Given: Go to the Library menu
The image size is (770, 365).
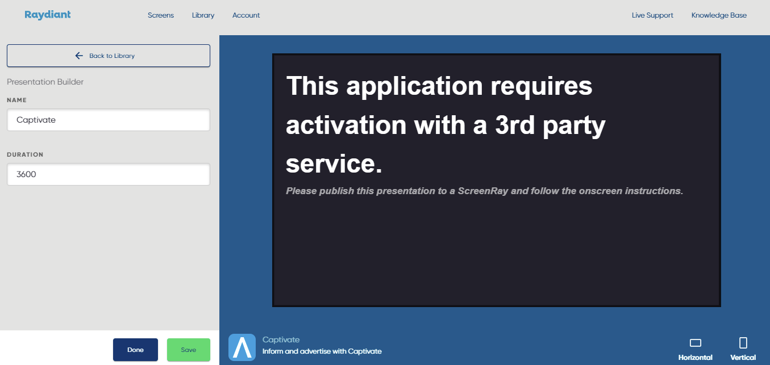Looking at the screenshot, I should [203, 15].
